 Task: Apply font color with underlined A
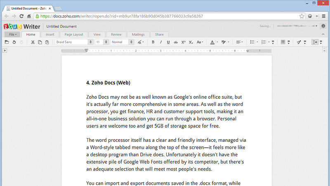point(212,42)
